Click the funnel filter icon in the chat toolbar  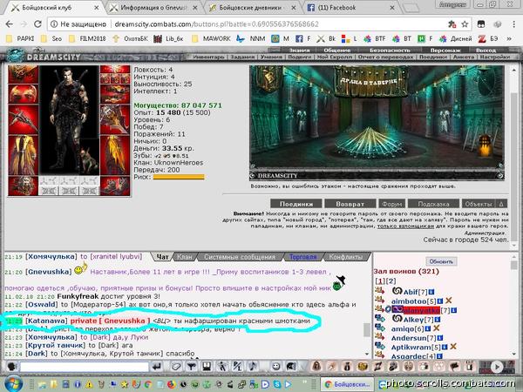coord(191,367)
